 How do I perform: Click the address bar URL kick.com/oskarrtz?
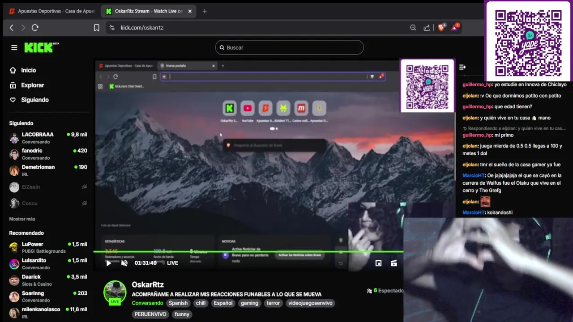(142, 28)
